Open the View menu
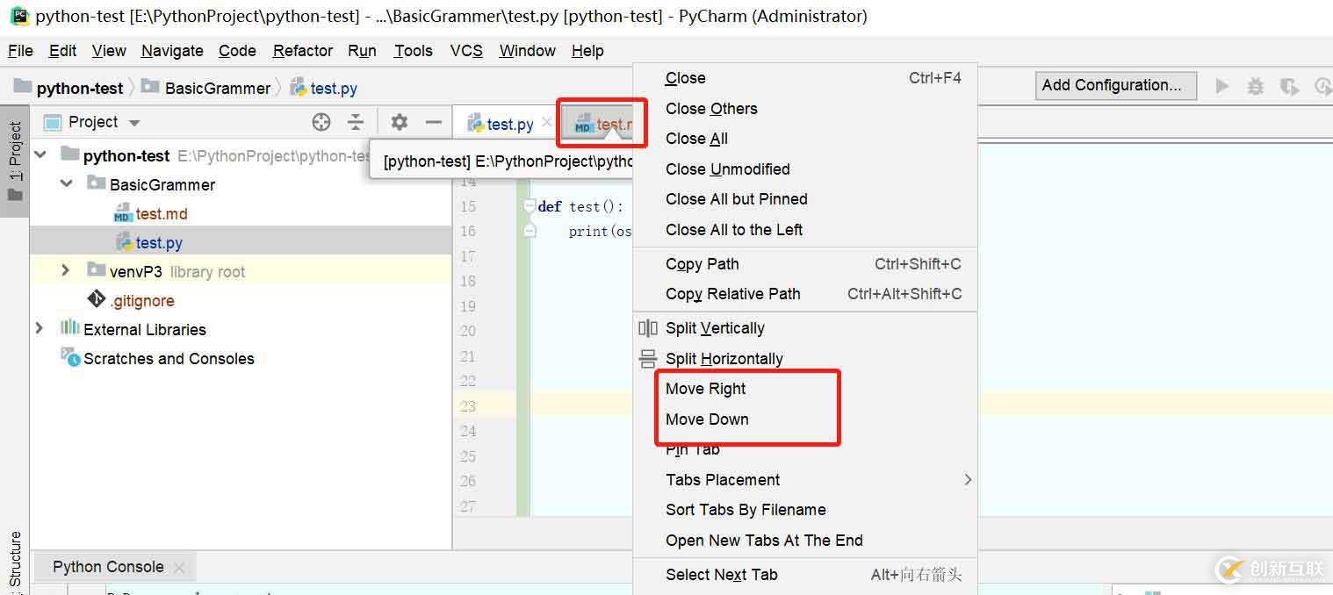The width and height of the screenshot is (1333, 595). [109, 51]
